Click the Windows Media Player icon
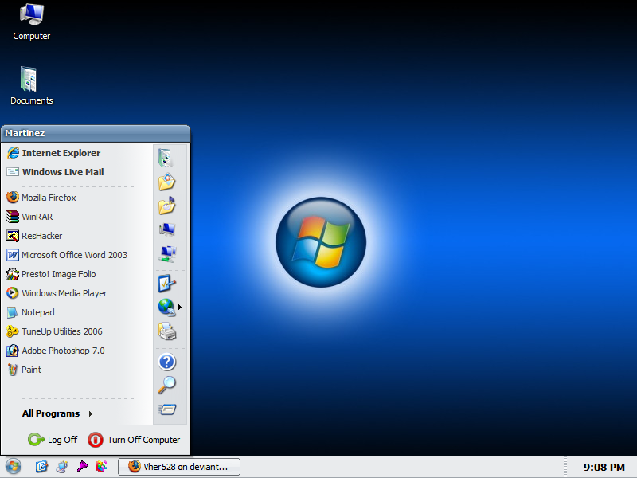 13,293
